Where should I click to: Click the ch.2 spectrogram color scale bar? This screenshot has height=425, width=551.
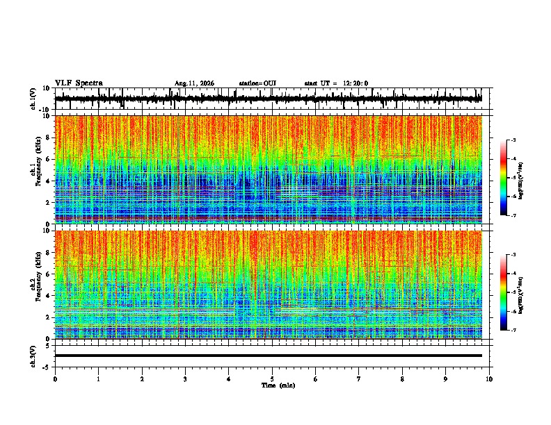504,292
